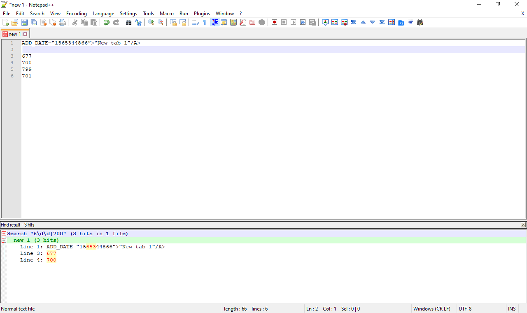This screenshot has width=527, height=313.
Task: Click the Print icon in toolbar
Action: point(62,22)
